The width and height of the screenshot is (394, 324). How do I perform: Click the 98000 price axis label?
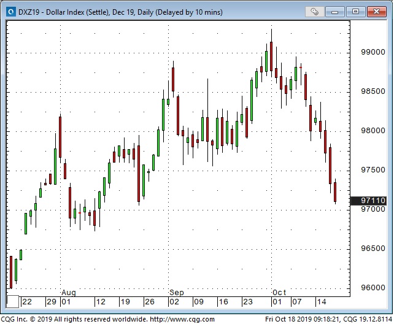coord(373,131)
